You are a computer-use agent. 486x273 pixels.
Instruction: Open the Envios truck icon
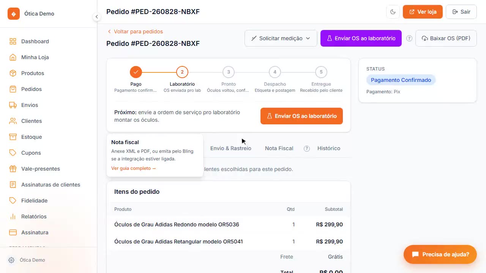click(13, 105)
